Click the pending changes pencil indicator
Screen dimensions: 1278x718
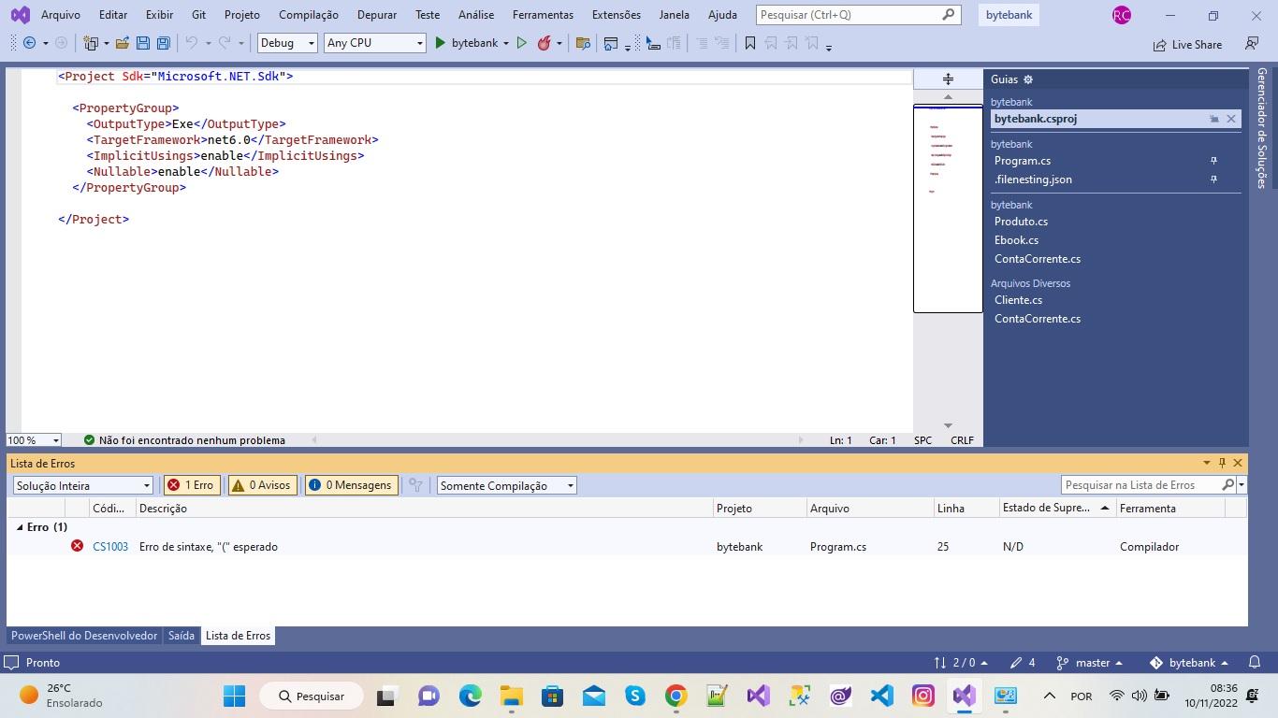pos(1023,663)
